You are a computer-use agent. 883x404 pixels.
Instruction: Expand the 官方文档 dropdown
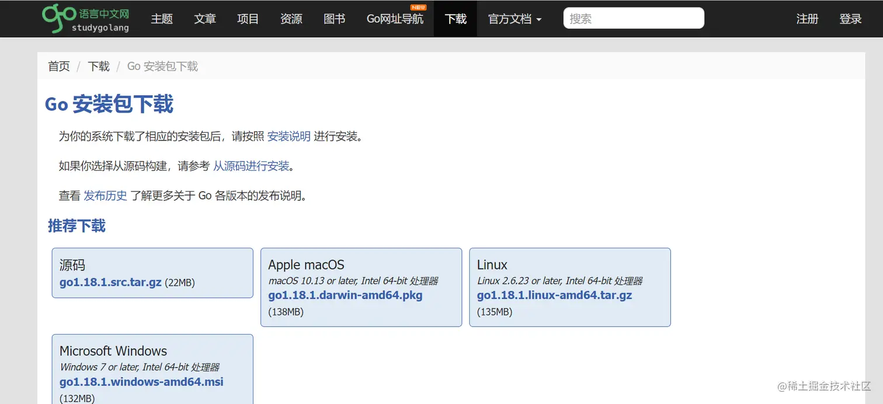coord(514,19)
